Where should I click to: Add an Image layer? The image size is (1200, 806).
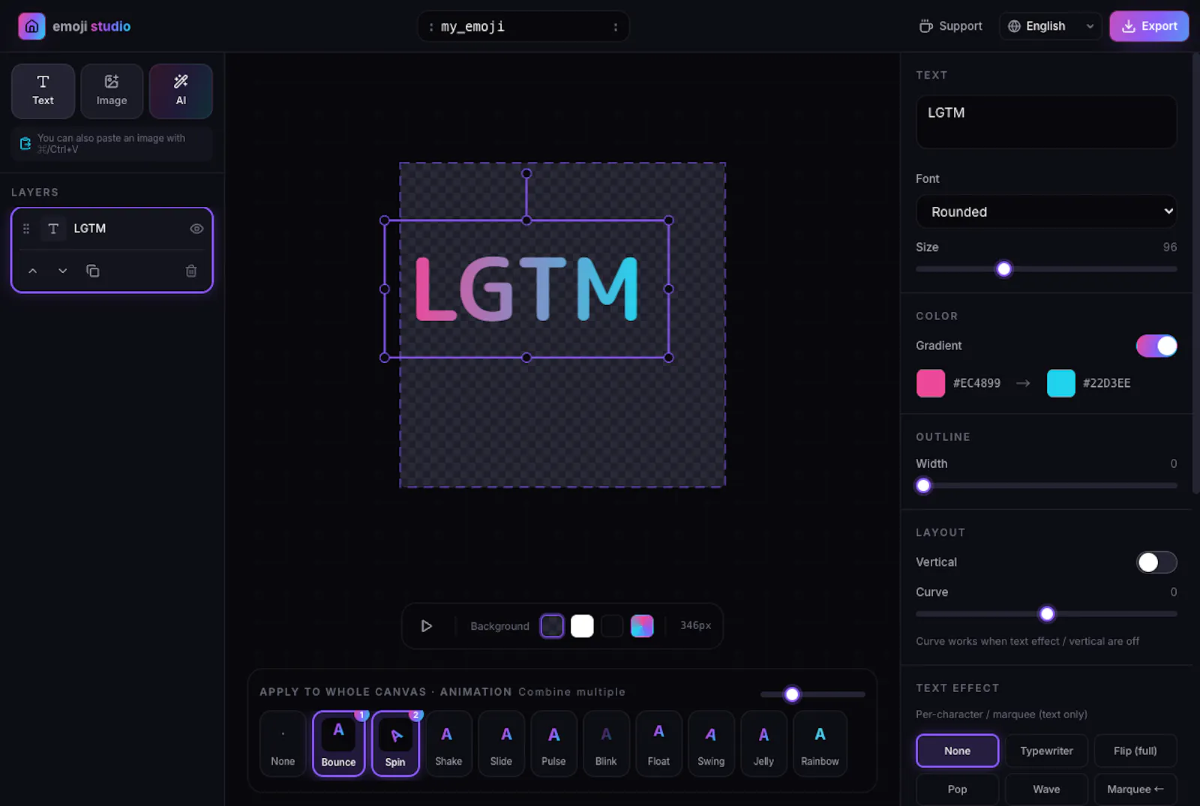(x=112, y=91)
